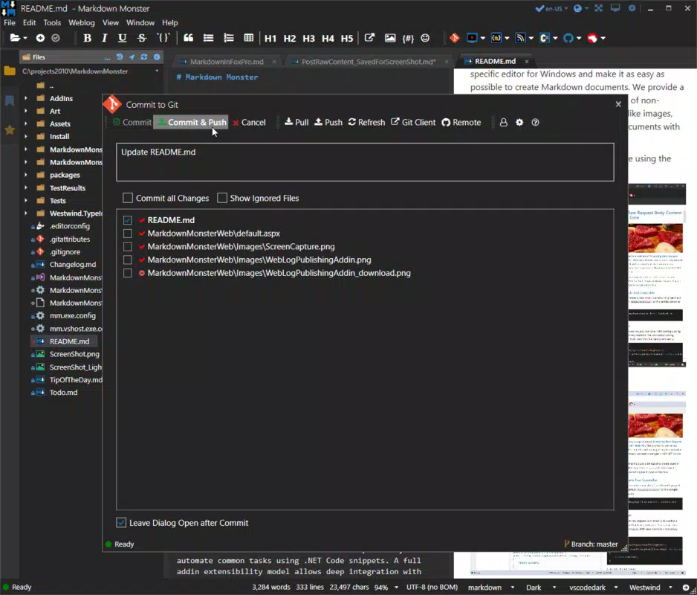Open the Git commit icon in main toolbar
This screenshot has height=595, width=697.
coord(454,38)
